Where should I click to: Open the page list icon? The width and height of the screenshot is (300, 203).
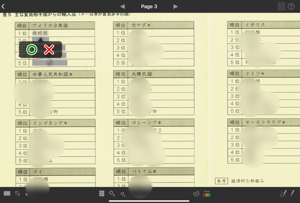(281, 6)
